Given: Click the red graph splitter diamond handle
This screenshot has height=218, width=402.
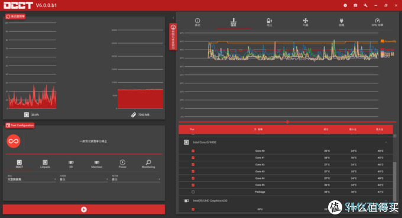Looking at the screenshot, I should point(287,122).
